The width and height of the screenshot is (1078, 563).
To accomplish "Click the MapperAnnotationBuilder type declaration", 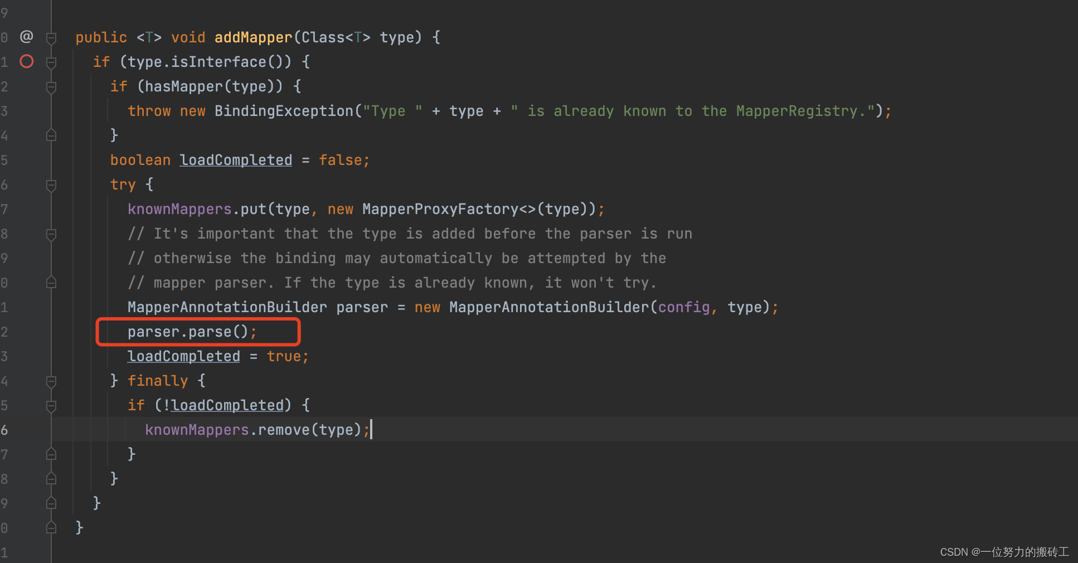I will (x=227, y=307).
